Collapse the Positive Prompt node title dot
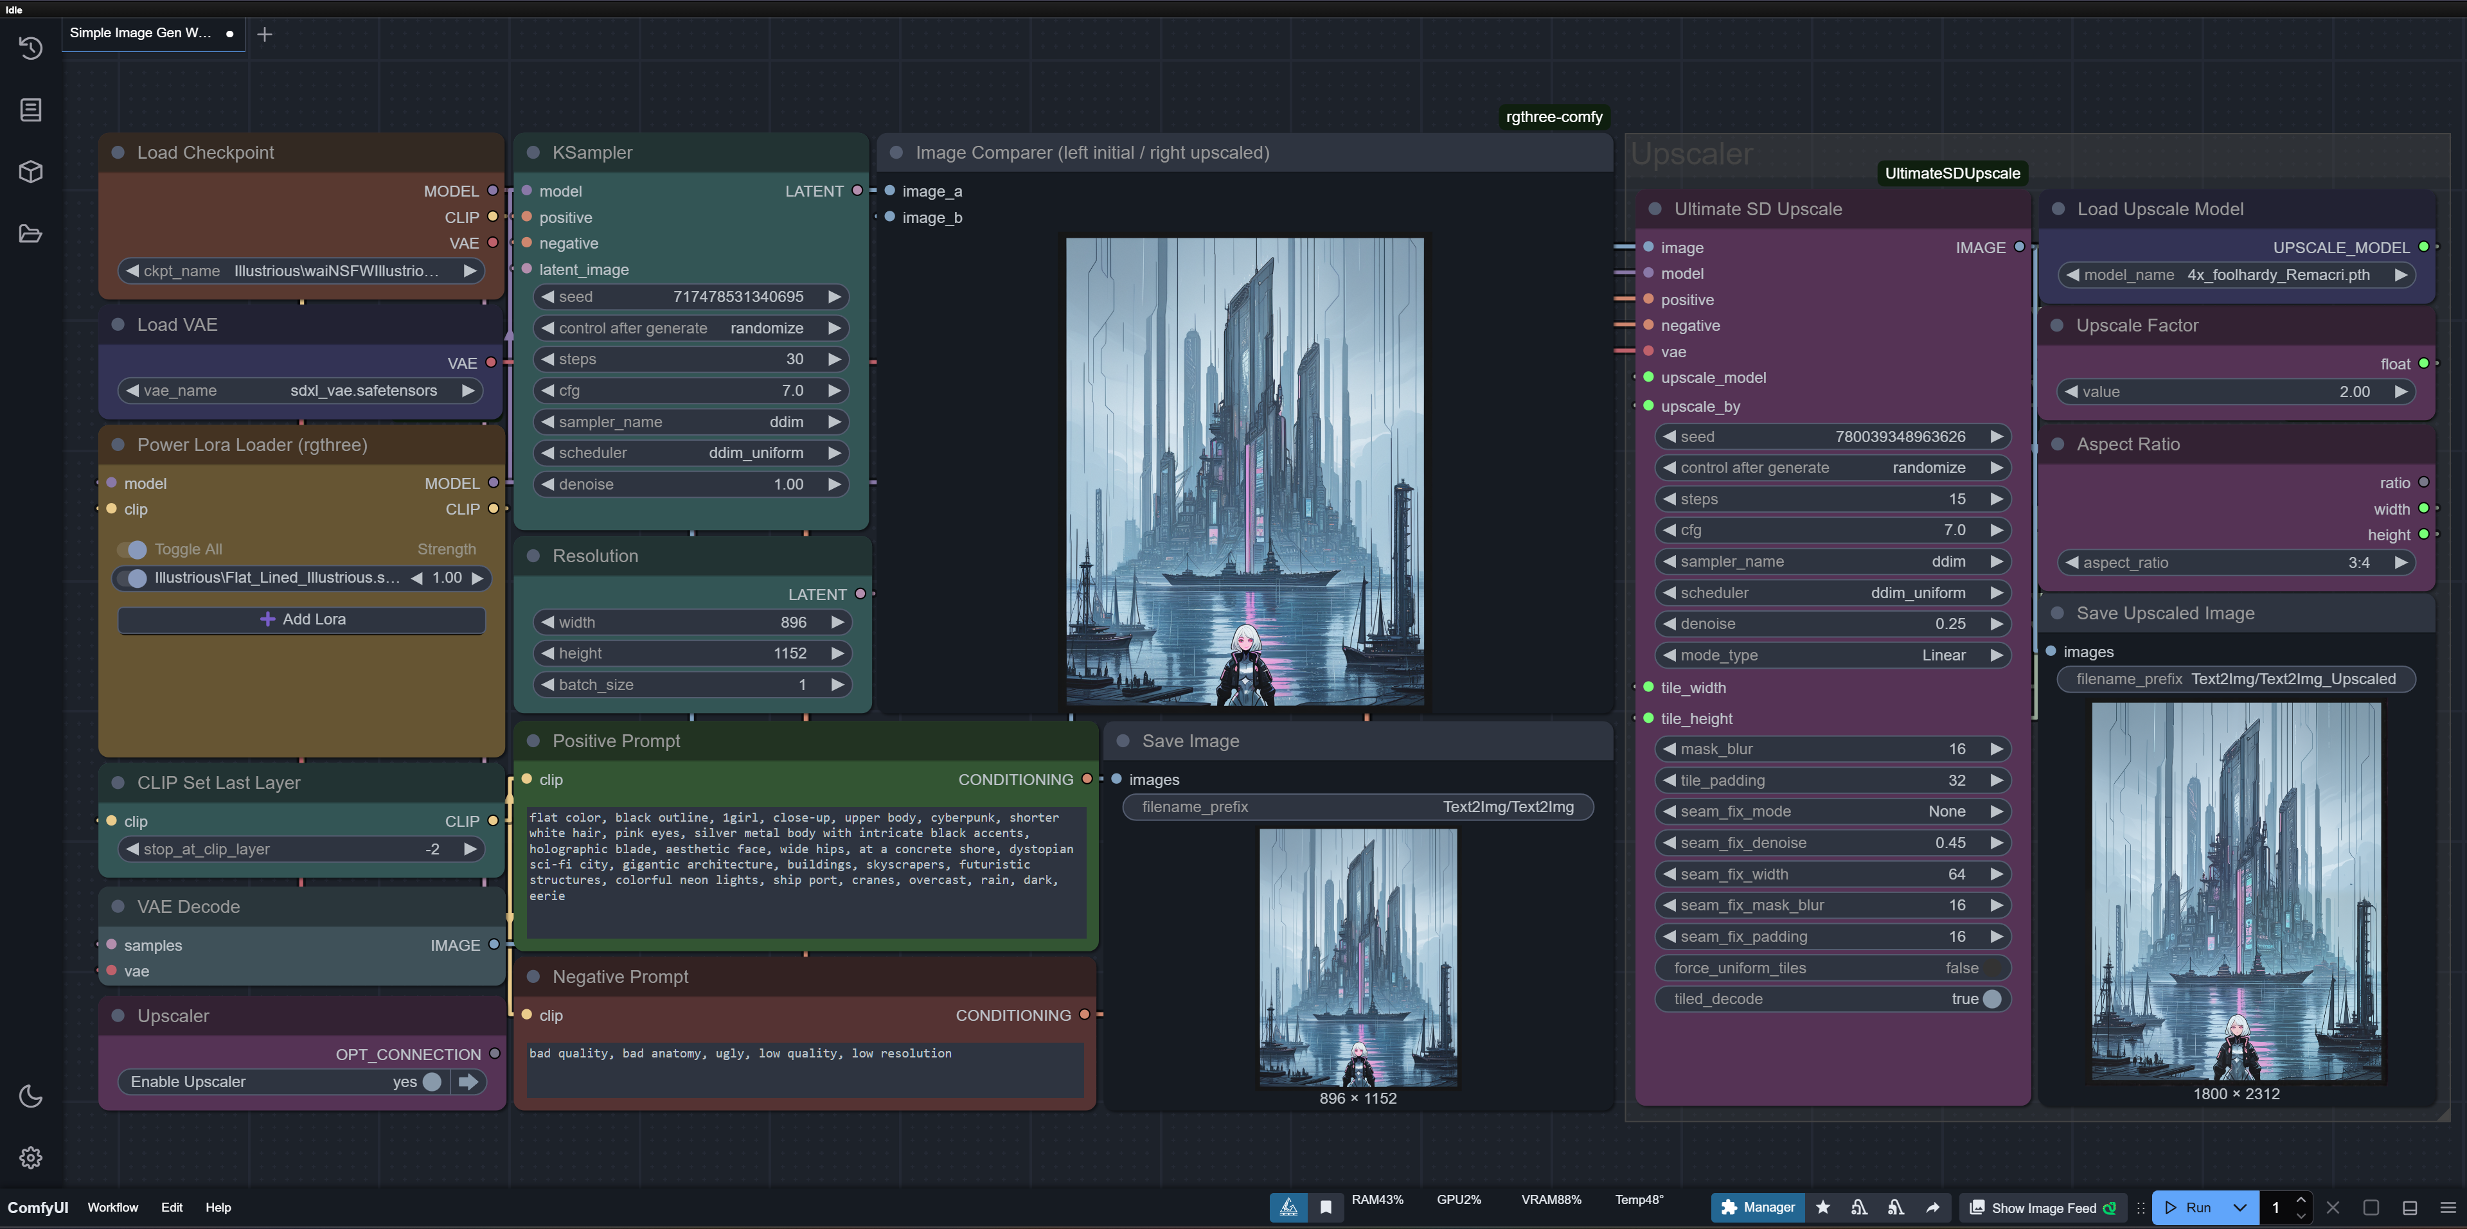 tap(533, 741)
